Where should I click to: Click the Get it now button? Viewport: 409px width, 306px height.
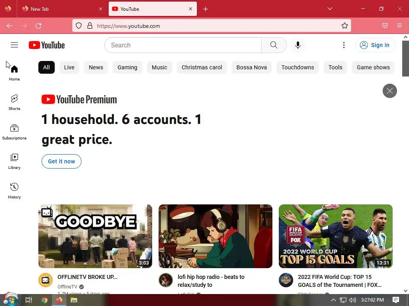(x=62, y=161)
